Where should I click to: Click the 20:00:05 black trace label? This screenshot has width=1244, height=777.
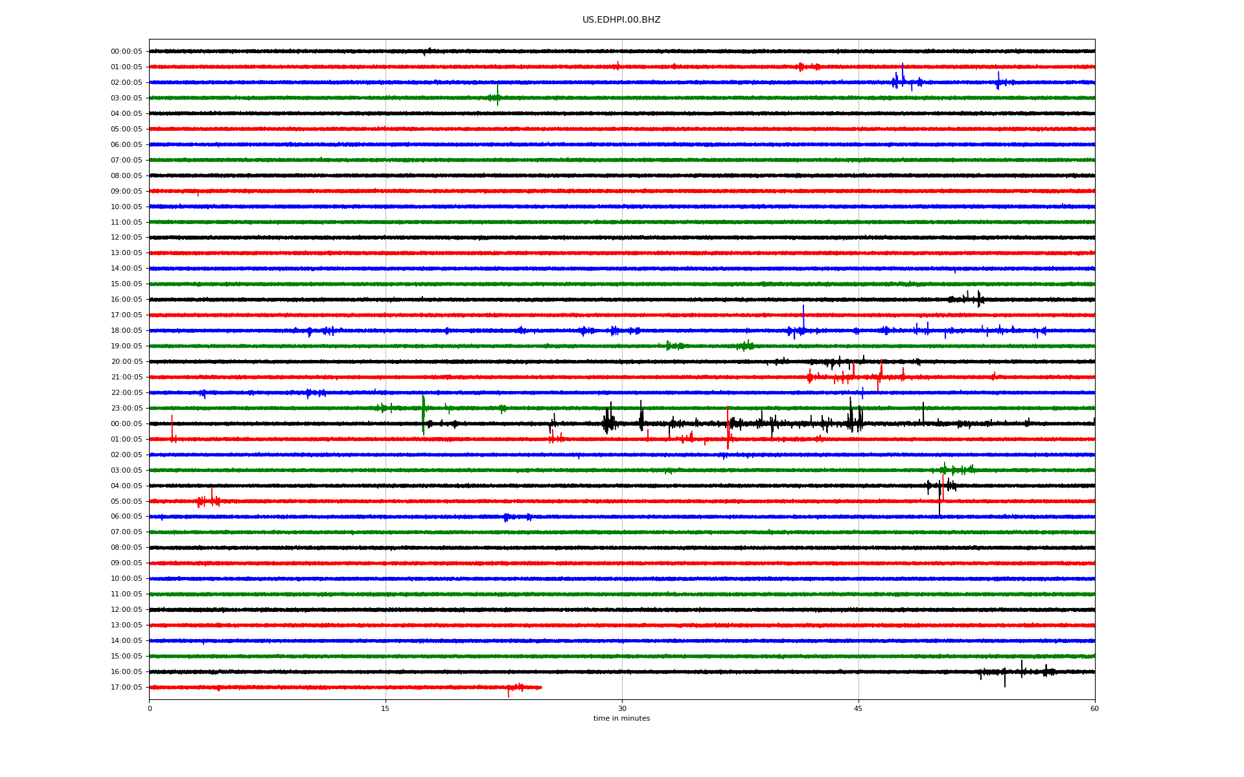(x=126, y=362)
